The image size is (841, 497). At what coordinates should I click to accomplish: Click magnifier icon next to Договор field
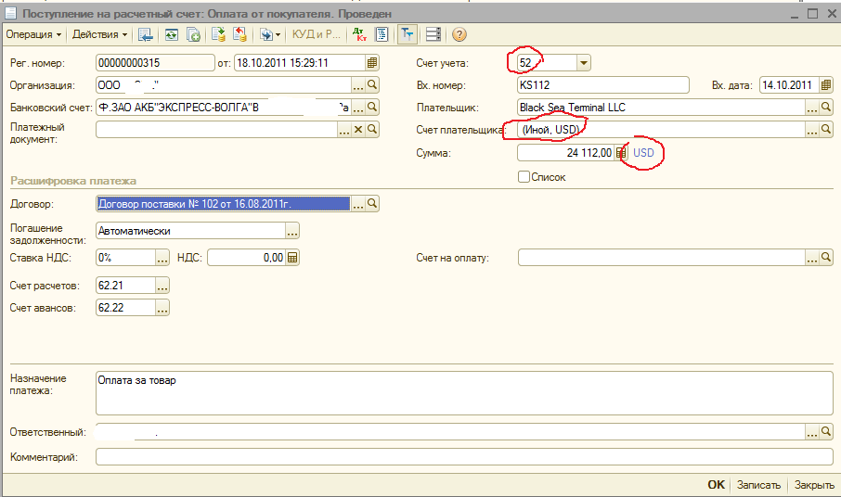tap(372, 203)
